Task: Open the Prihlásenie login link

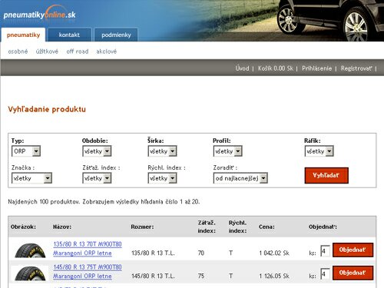Action: [x=316, y=68]
